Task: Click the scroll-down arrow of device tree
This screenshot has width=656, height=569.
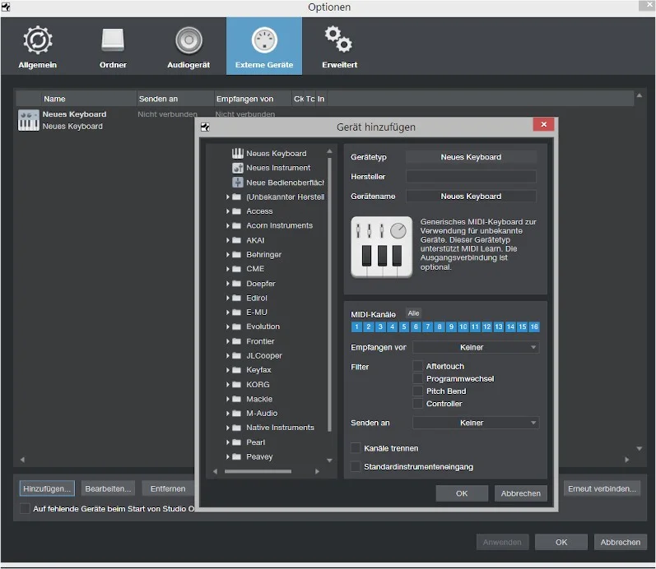Action: point(330,460)
